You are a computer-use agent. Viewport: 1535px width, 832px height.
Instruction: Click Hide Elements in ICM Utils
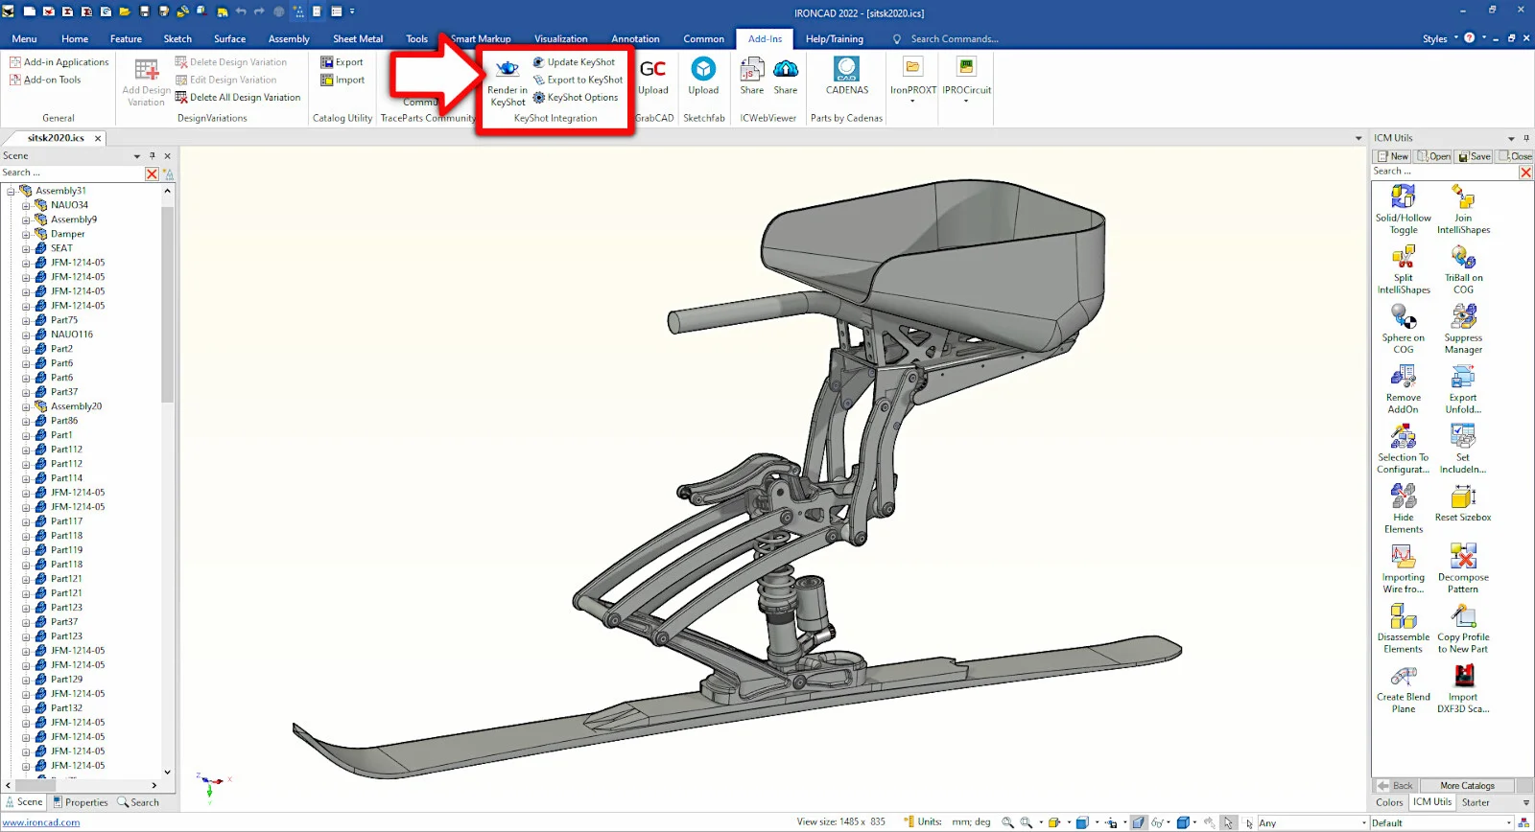coord(1403,498)
